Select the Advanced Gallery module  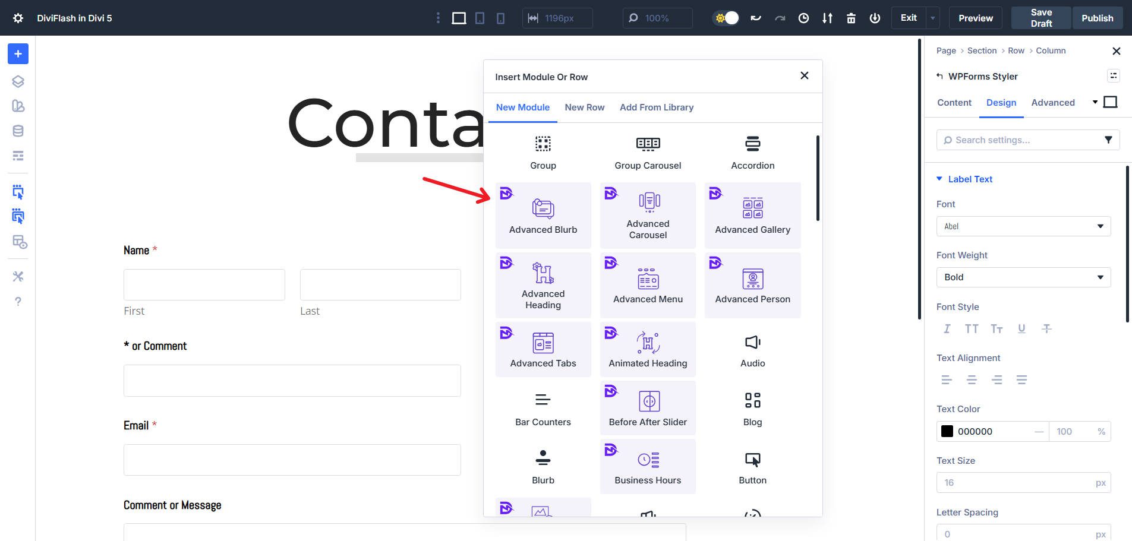(x=752, y=215)
